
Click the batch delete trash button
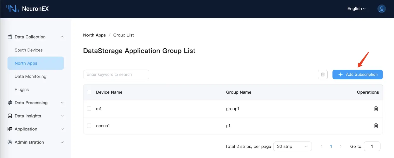(323, 74)
